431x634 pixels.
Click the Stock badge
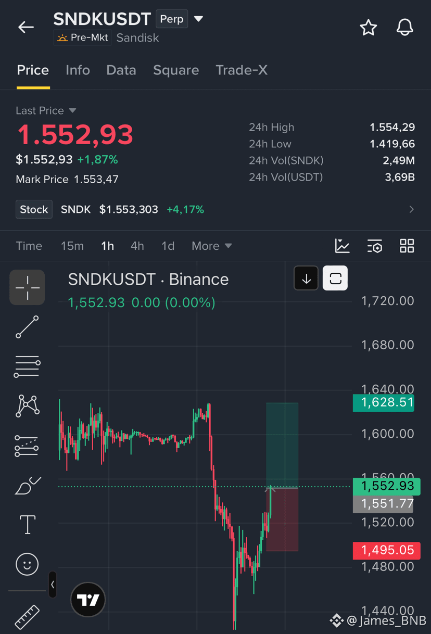(34, 209)
